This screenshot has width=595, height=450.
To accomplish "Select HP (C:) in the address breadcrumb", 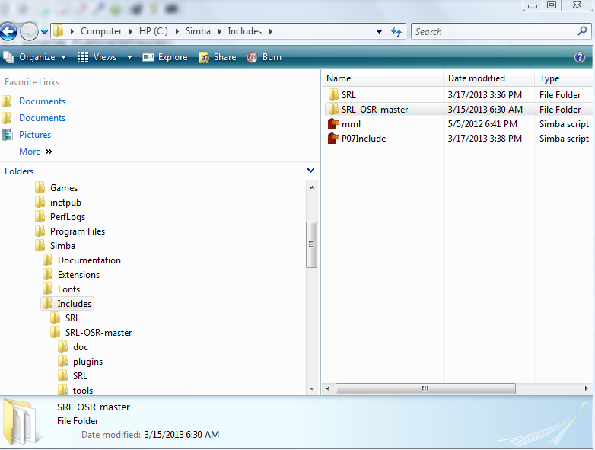I will (153, 31).
